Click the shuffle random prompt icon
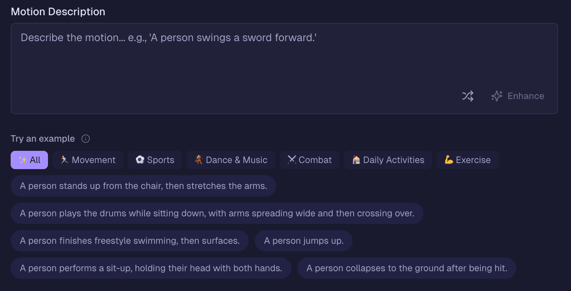The image size is (571, 291). point(467,96)
